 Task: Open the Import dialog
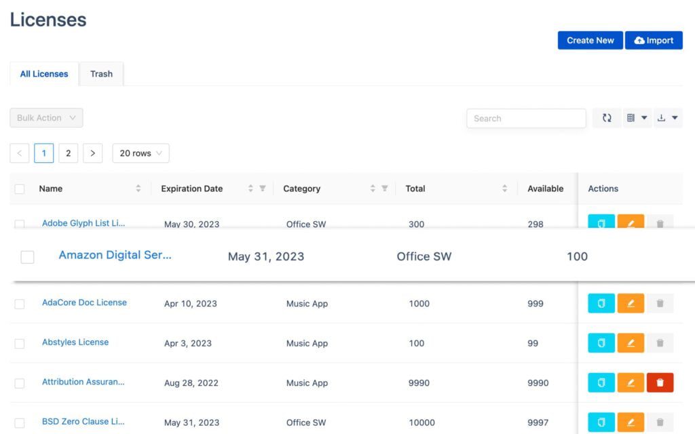653,40
